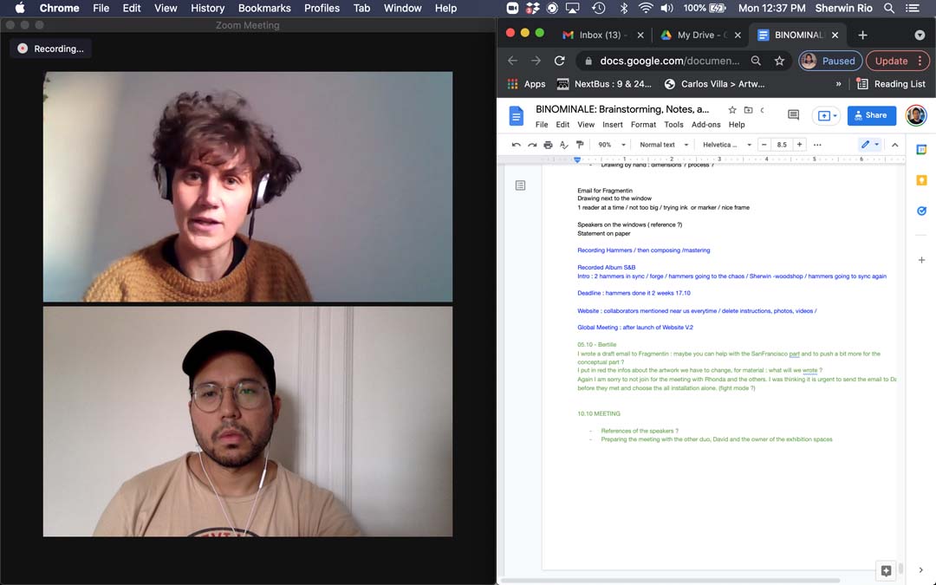Get add-ons using the plus icon in side panel
The width and height of the screenshot is (936, 585).
[x=921, y=260]
